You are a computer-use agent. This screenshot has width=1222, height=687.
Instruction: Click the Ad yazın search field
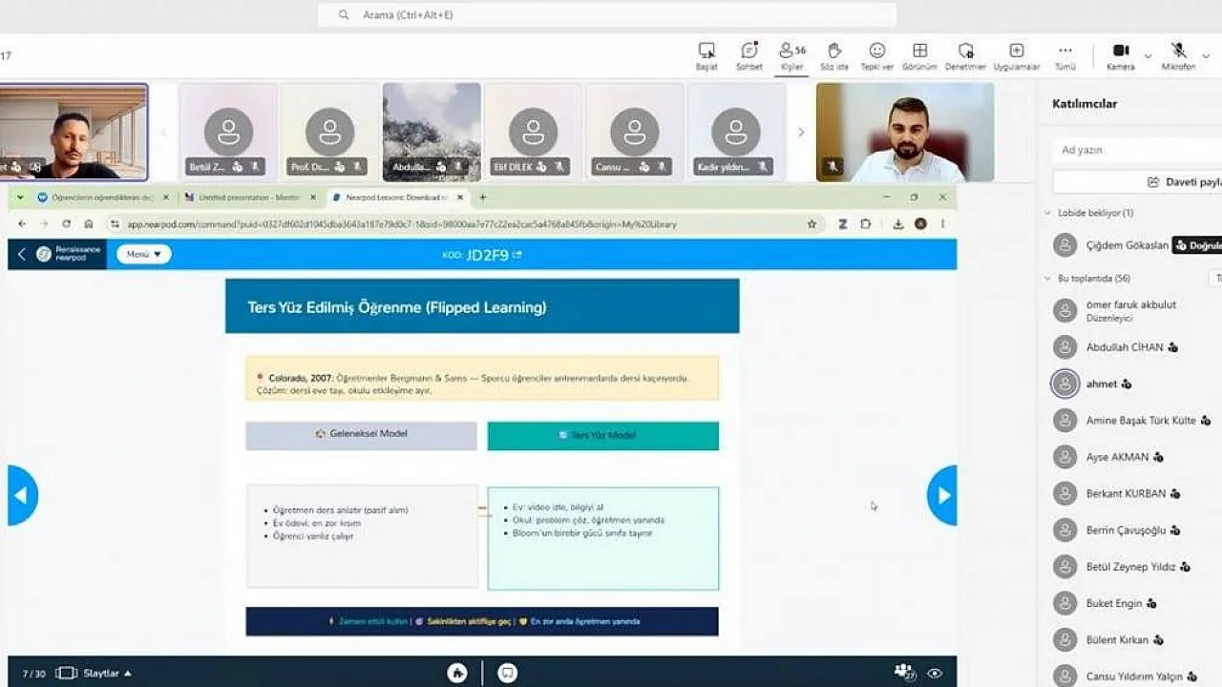(1138, 150)
